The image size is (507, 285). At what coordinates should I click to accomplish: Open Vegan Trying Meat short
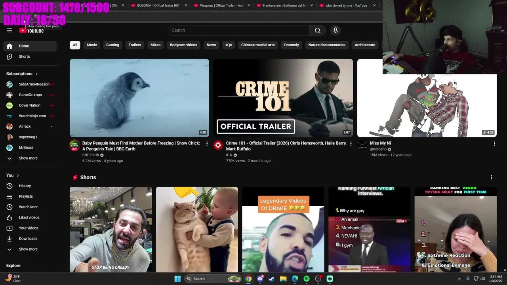pyautogui.click(x=456, y=230)
